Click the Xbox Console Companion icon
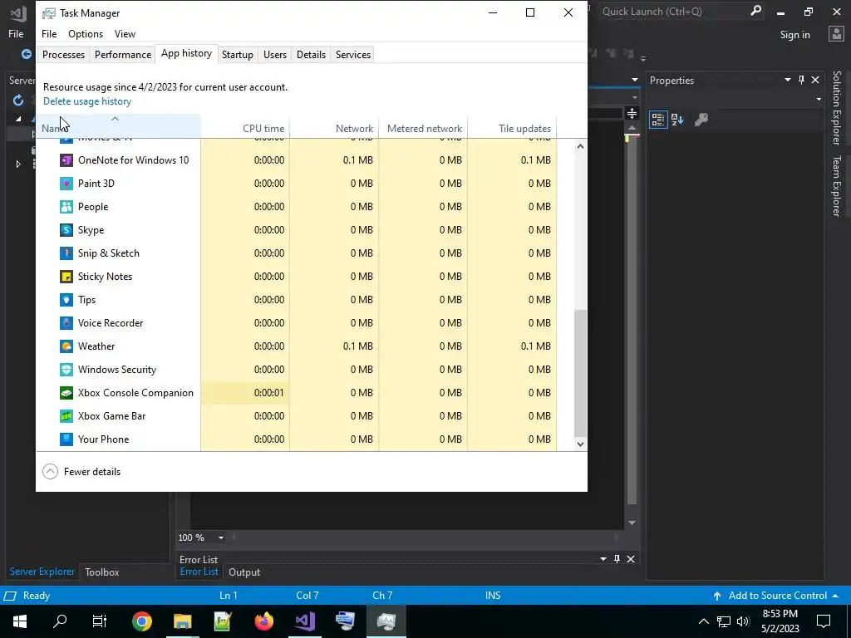This screenshot has width=851, height=638. point(66,393)
